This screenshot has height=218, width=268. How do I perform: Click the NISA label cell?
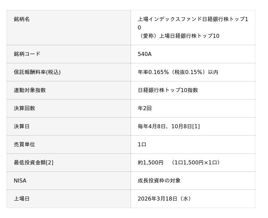click(20, 180)
